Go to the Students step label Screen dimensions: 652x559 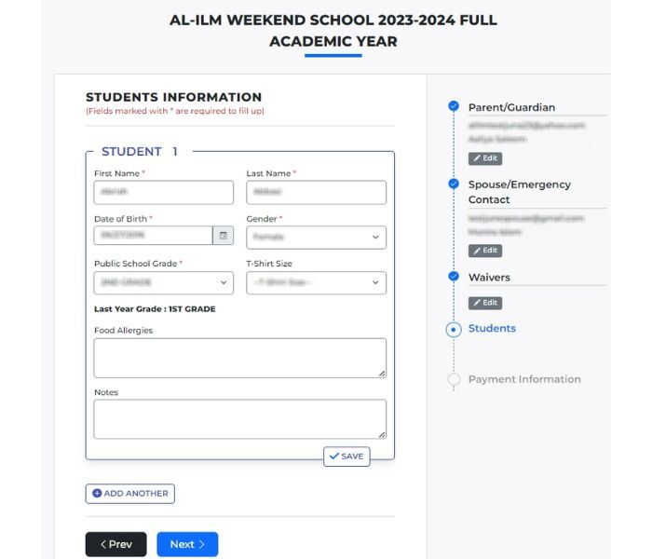[x=492, y=328]
